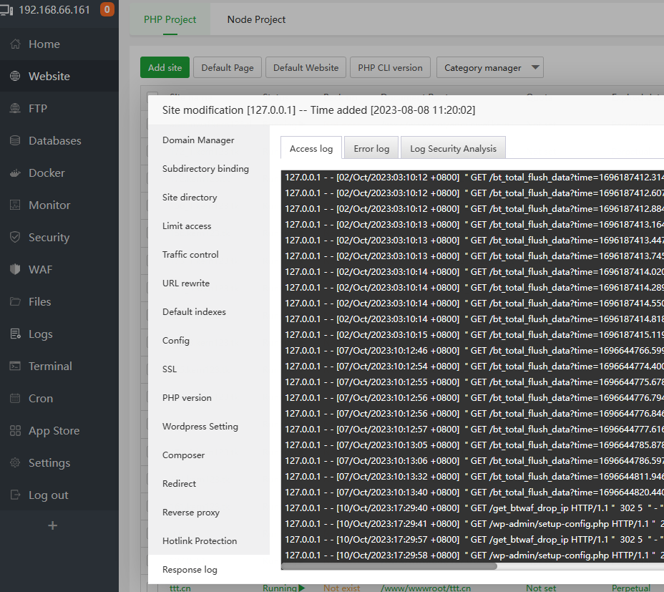
Task: Click the log line dated 07/Oct/2023:10:13:40
Action: point(474,492)
